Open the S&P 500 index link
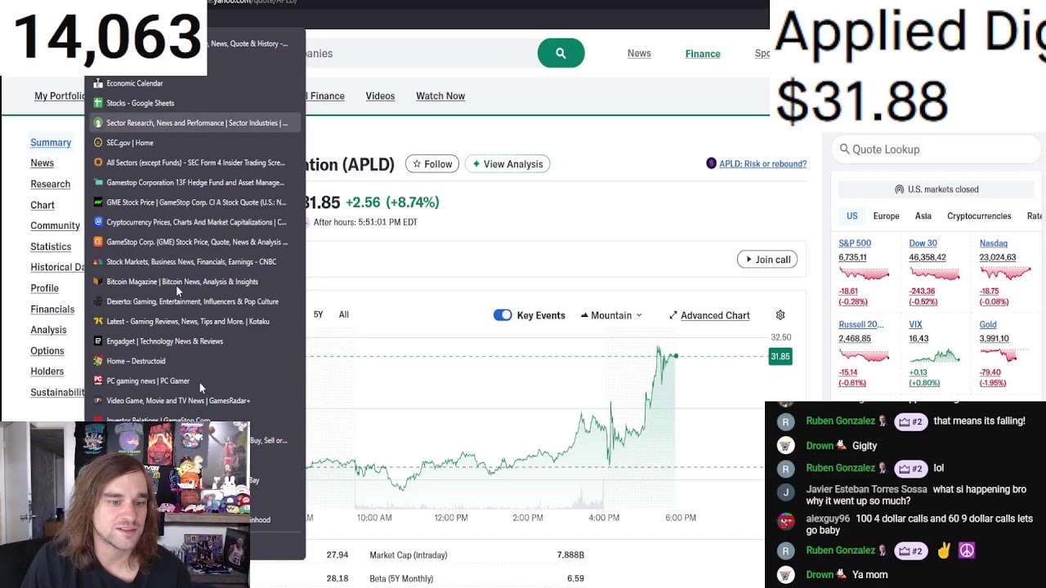Image resolution: width=1046 pixels, height=588 pixels. coord(855,243)
